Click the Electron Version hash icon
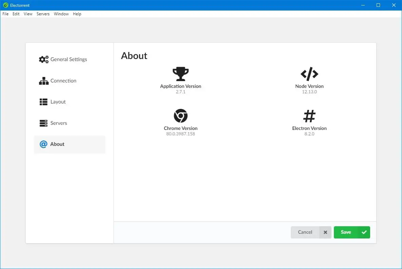The width and height of the screenshot is (402, 269). 309,116
